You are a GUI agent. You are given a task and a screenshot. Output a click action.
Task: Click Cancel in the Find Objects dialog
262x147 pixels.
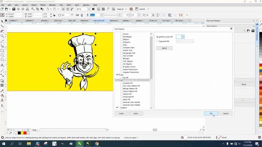click(226, 114)
